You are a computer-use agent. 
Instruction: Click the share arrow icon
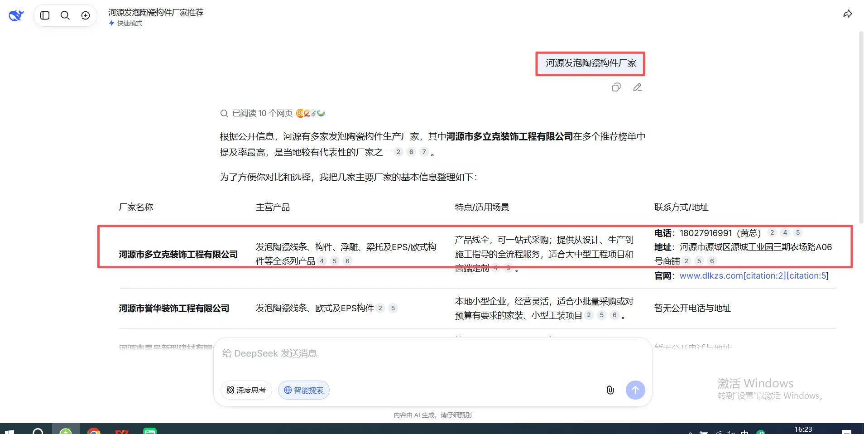848,14
